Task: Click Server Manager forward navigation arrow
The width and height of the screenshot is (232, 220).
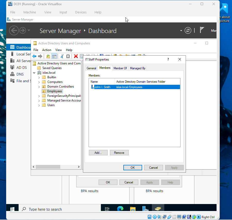Action: tap(23, 31)
